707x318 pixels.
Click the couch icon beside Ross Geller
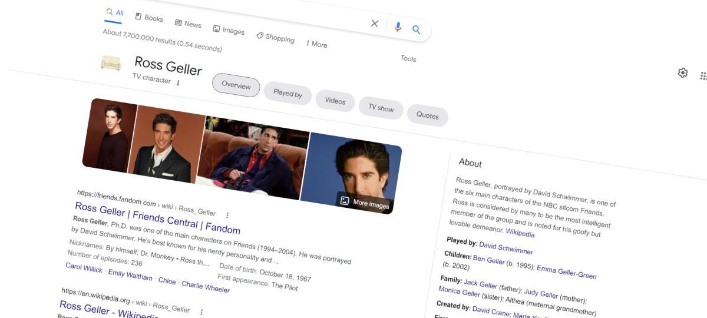click(111, 63)
